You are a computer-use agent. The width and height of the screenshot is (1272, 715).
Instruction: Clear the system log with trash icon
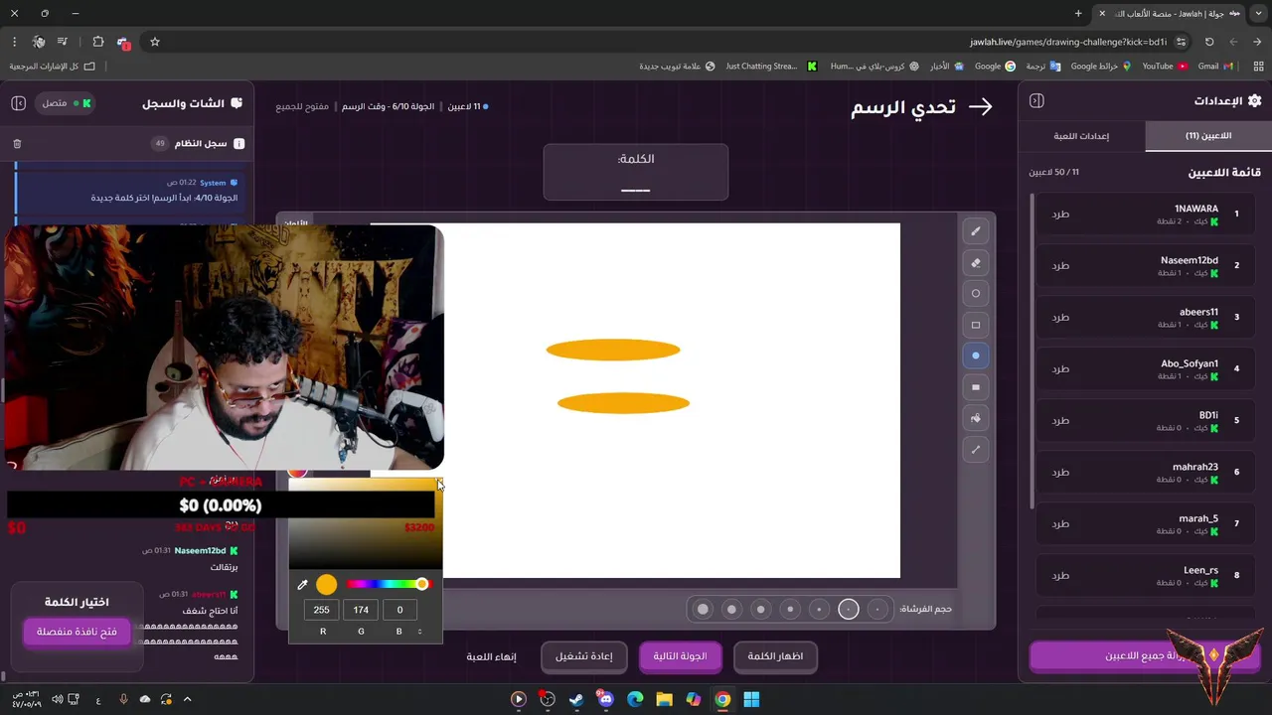click(17, 144)
